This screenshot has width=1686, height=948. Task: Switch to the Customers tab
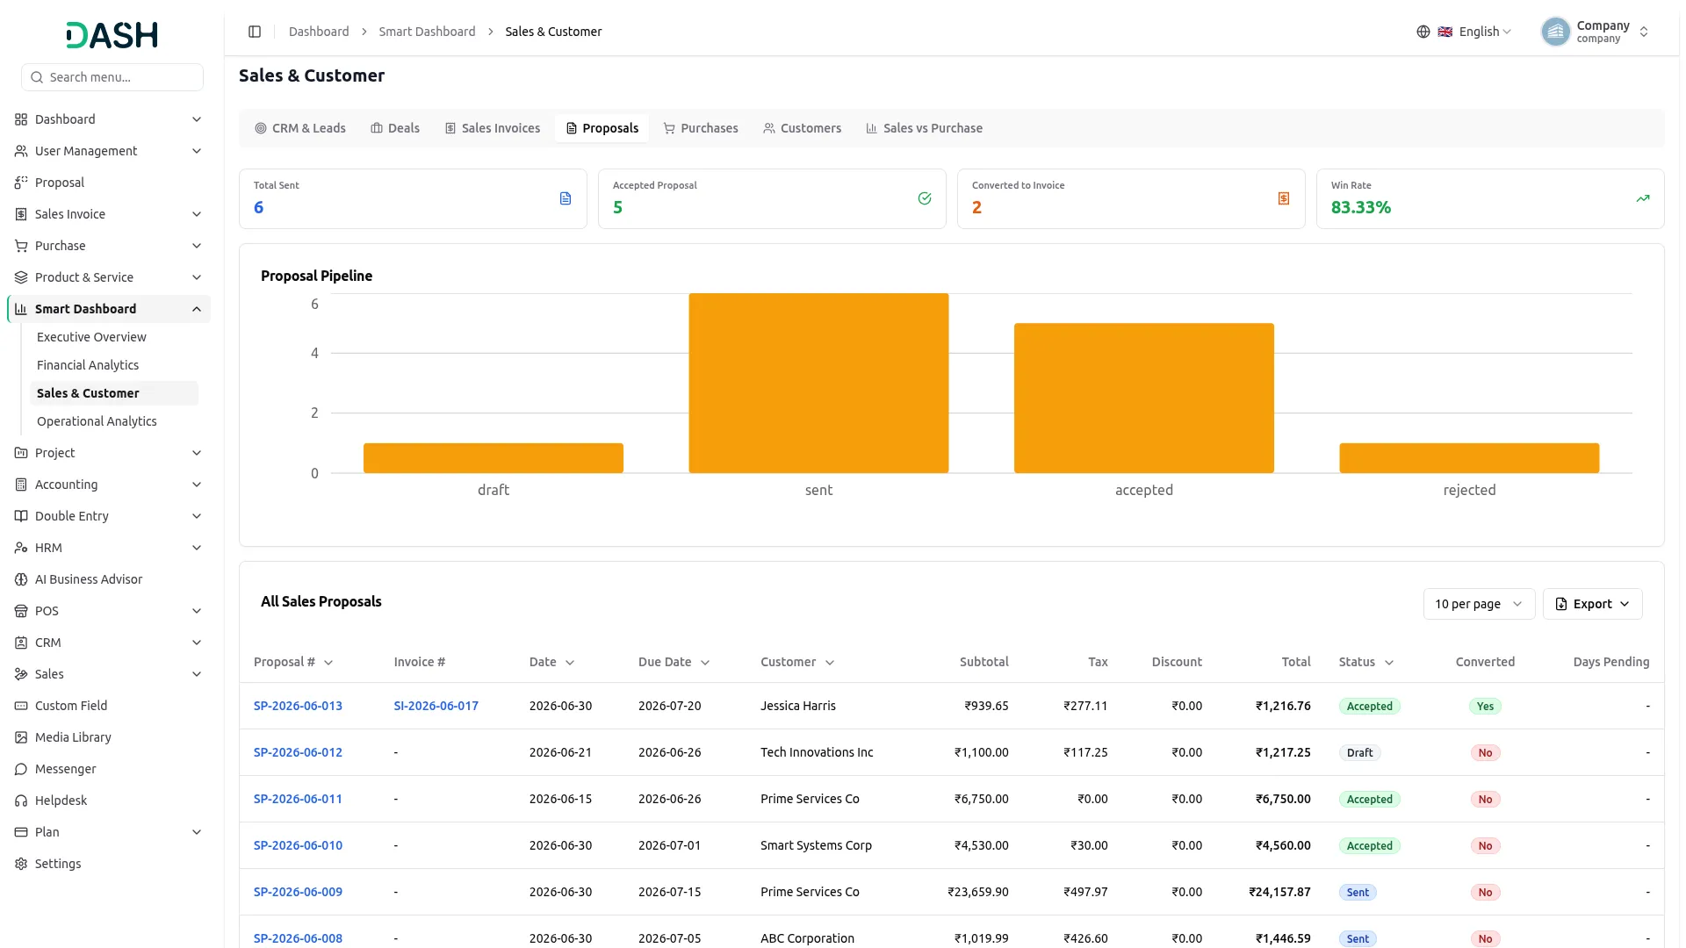click(x=803, y=128)
